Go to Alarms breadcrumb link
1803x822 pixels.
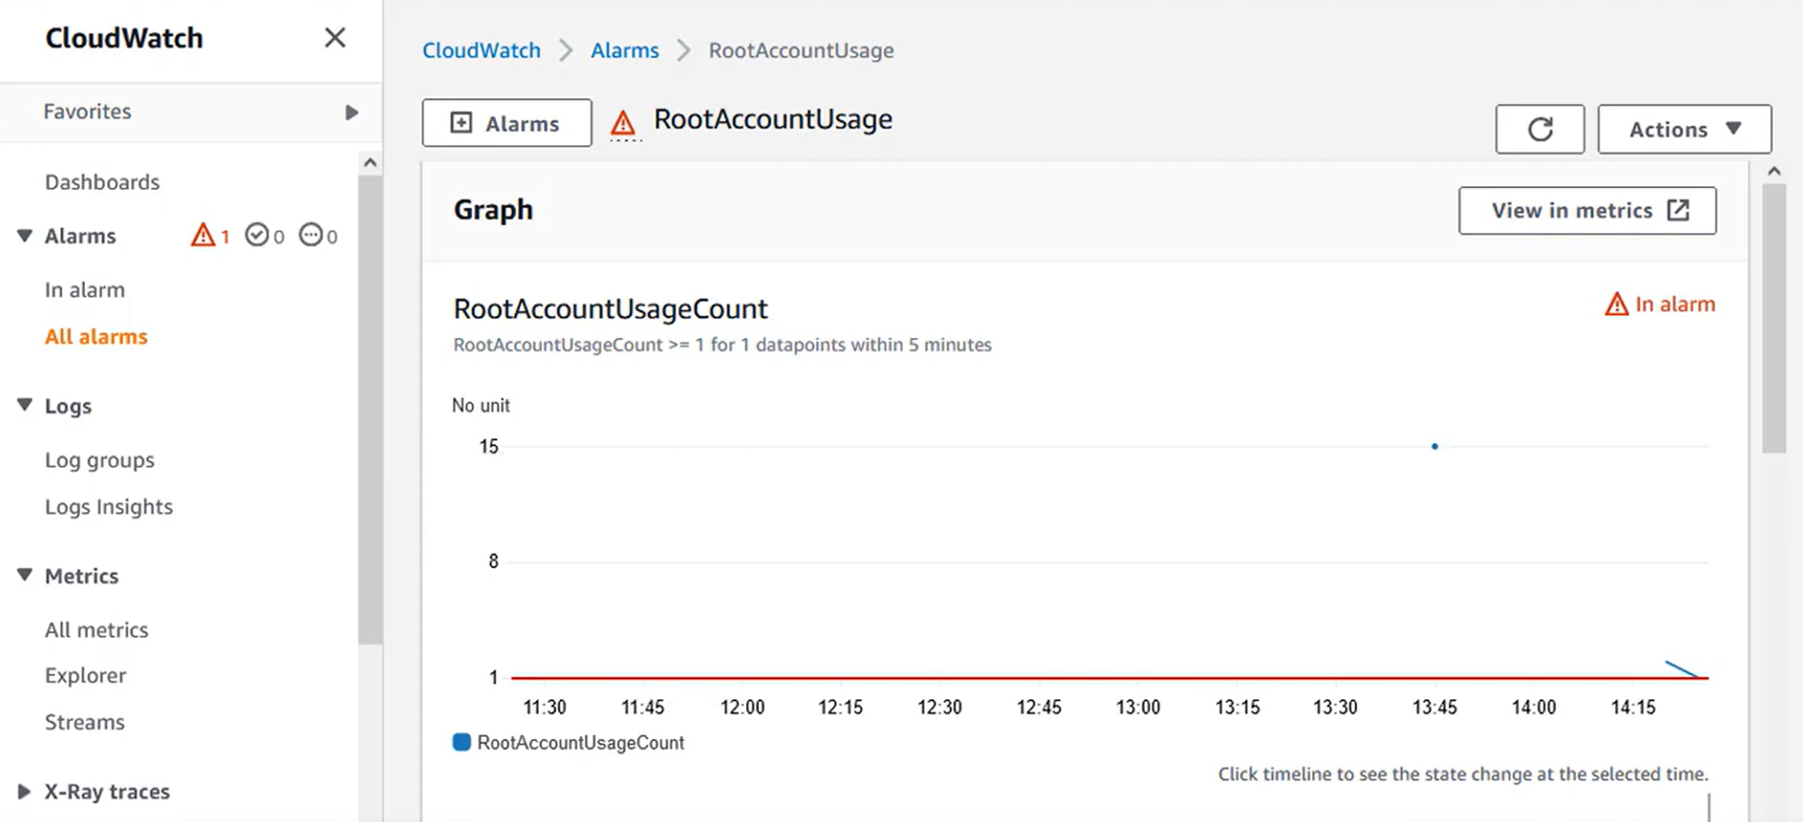625,50
